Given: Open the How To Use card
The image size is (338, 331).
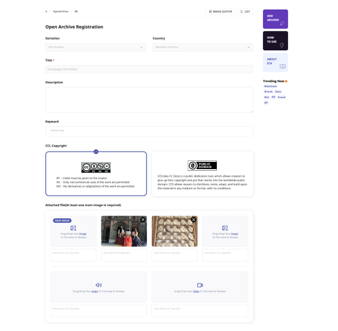Looking at the screenshot, I should [x=275, y=41].
